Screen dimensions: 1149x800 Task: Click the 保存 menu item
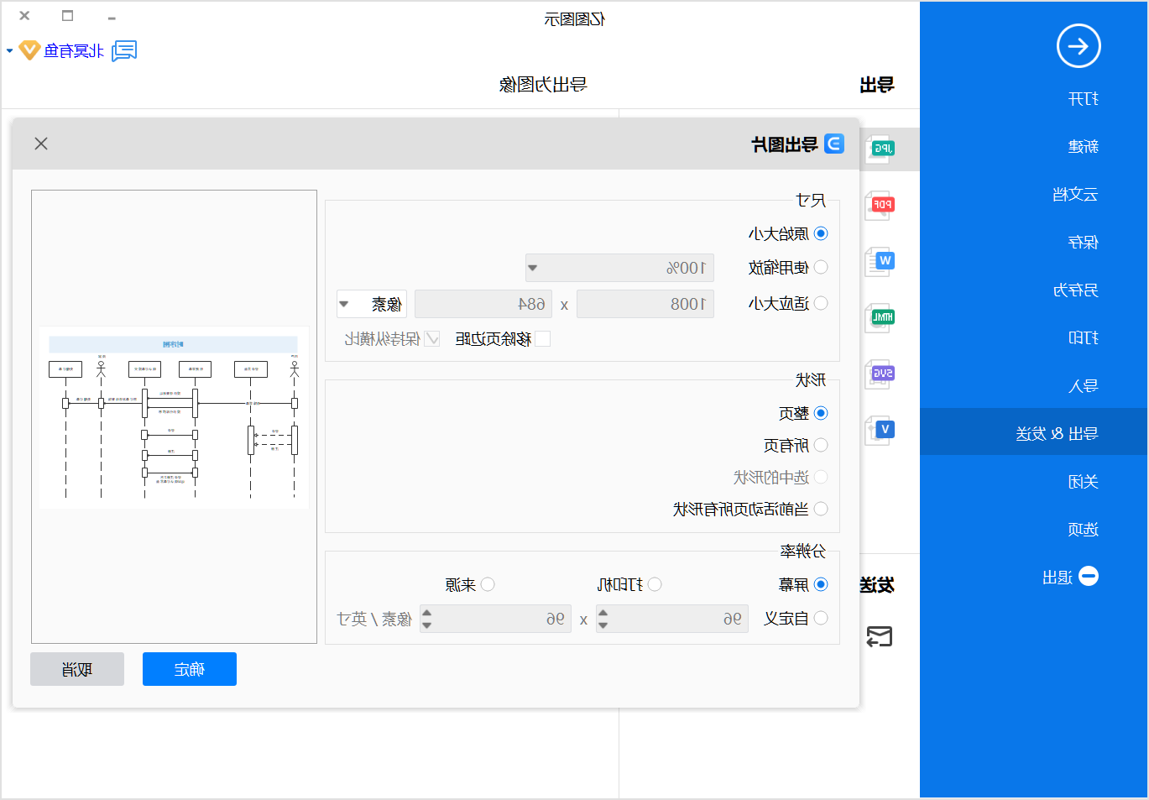point(1084,243)
